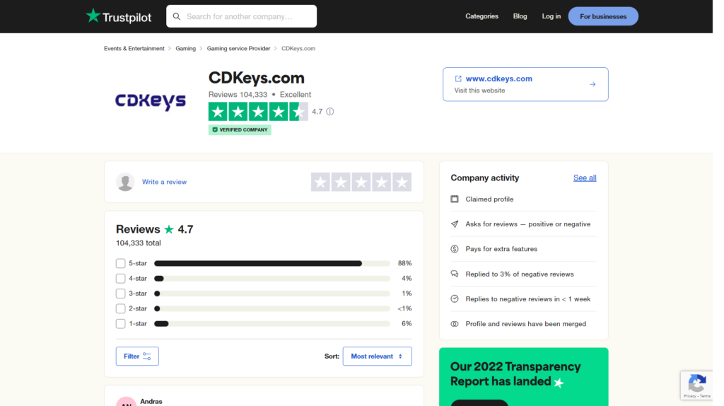The width and height of the screenshot is (724, 406).
Task: Click the search magnifier icon
Action: [x=177, y=17]
